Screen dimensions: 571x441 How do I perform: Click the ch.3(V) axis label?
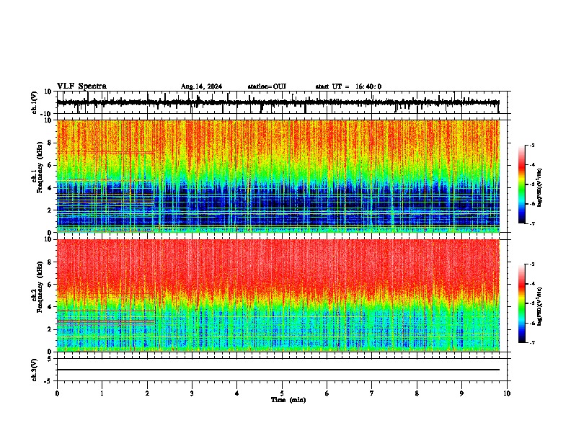(35, 370)
